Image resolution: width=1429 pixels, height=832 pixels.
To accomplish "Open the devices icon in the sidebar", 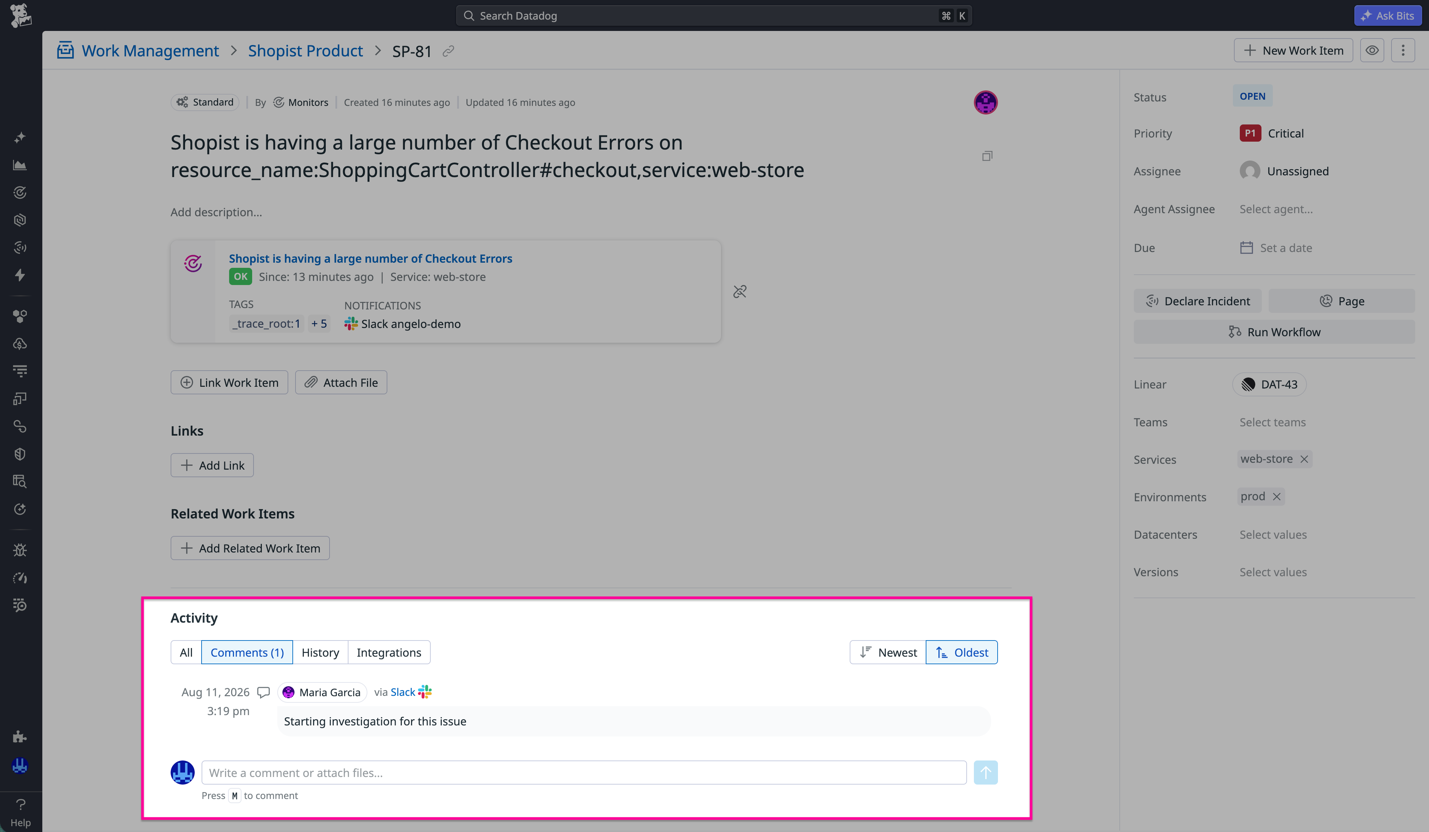I will 20,399.
